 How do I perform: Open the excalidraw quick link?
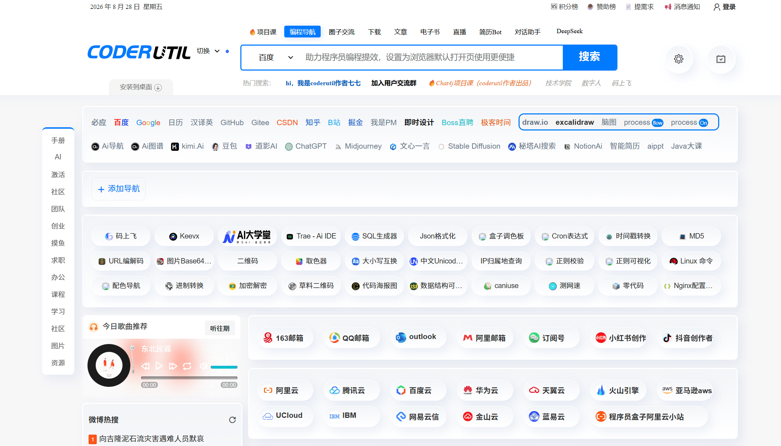pyautogui.click(x=575, y=122)
